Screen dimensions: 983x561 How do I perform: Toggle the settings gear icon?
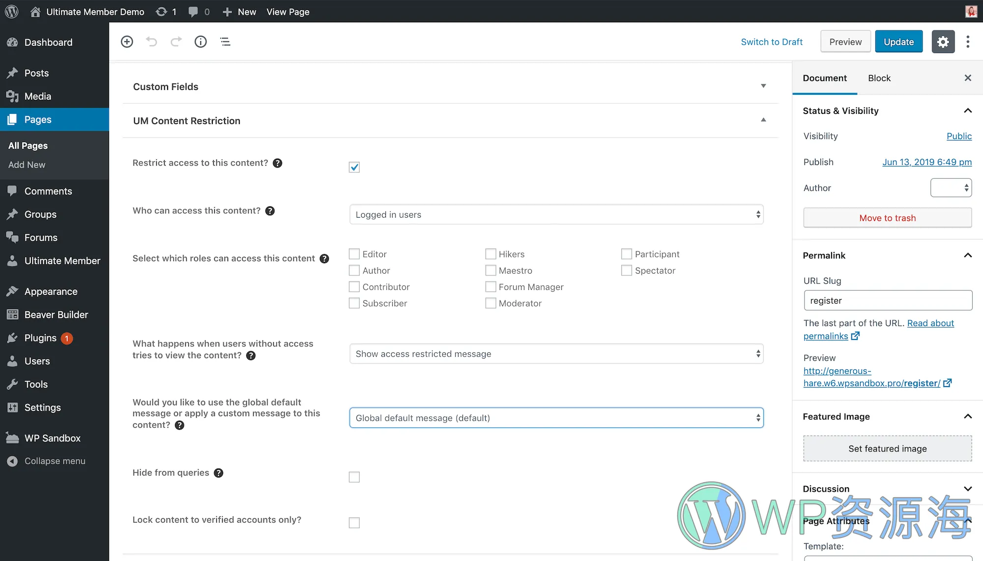pos(943,42)
